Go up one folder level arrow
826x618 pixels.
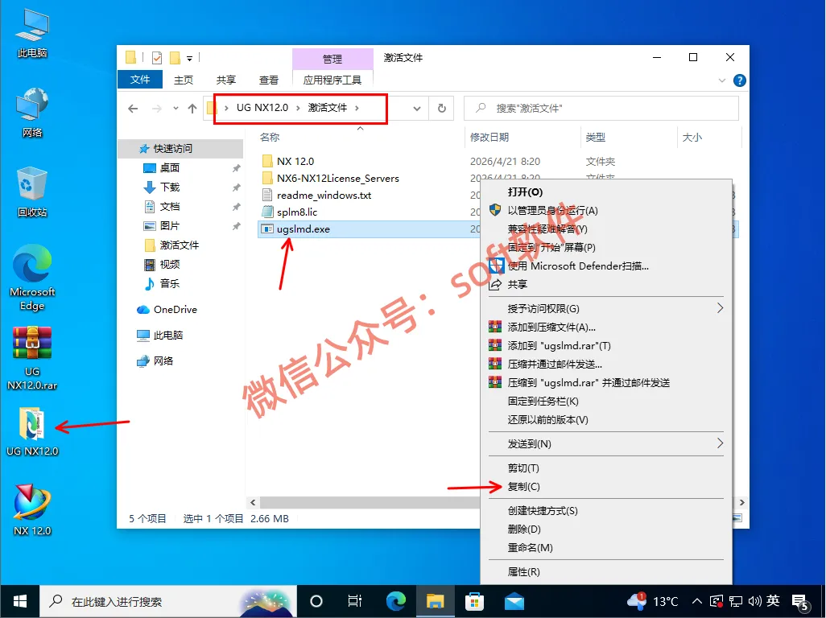click(192, 109)
